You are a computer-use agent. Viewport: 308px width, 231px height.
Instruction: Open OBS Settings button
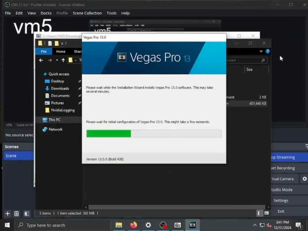point(290,201)
